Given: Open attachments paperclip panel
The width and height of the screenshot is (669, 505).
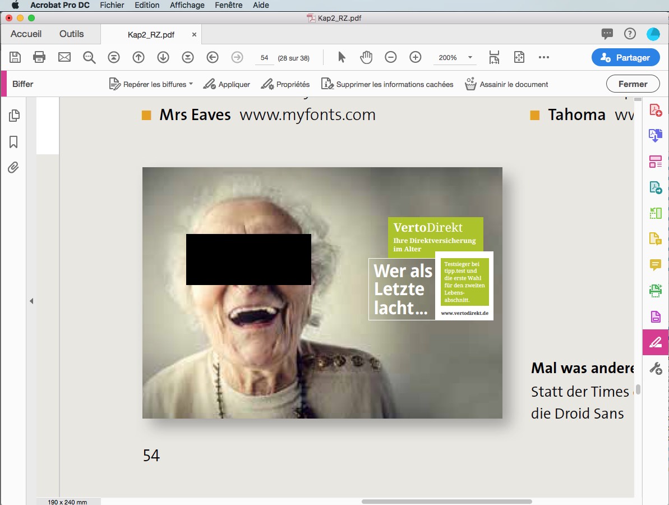Looking at the screenshot, I should (13, 167).
